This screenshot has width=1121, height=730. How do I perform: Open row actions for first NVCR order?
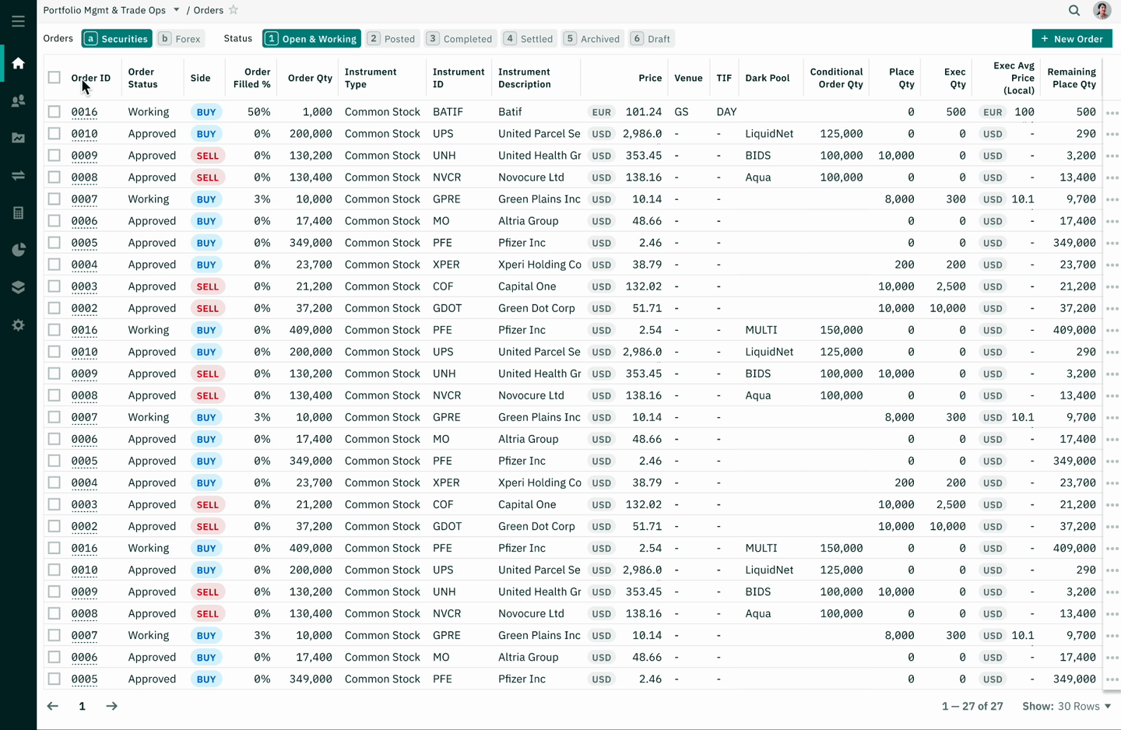[1112, 178]
